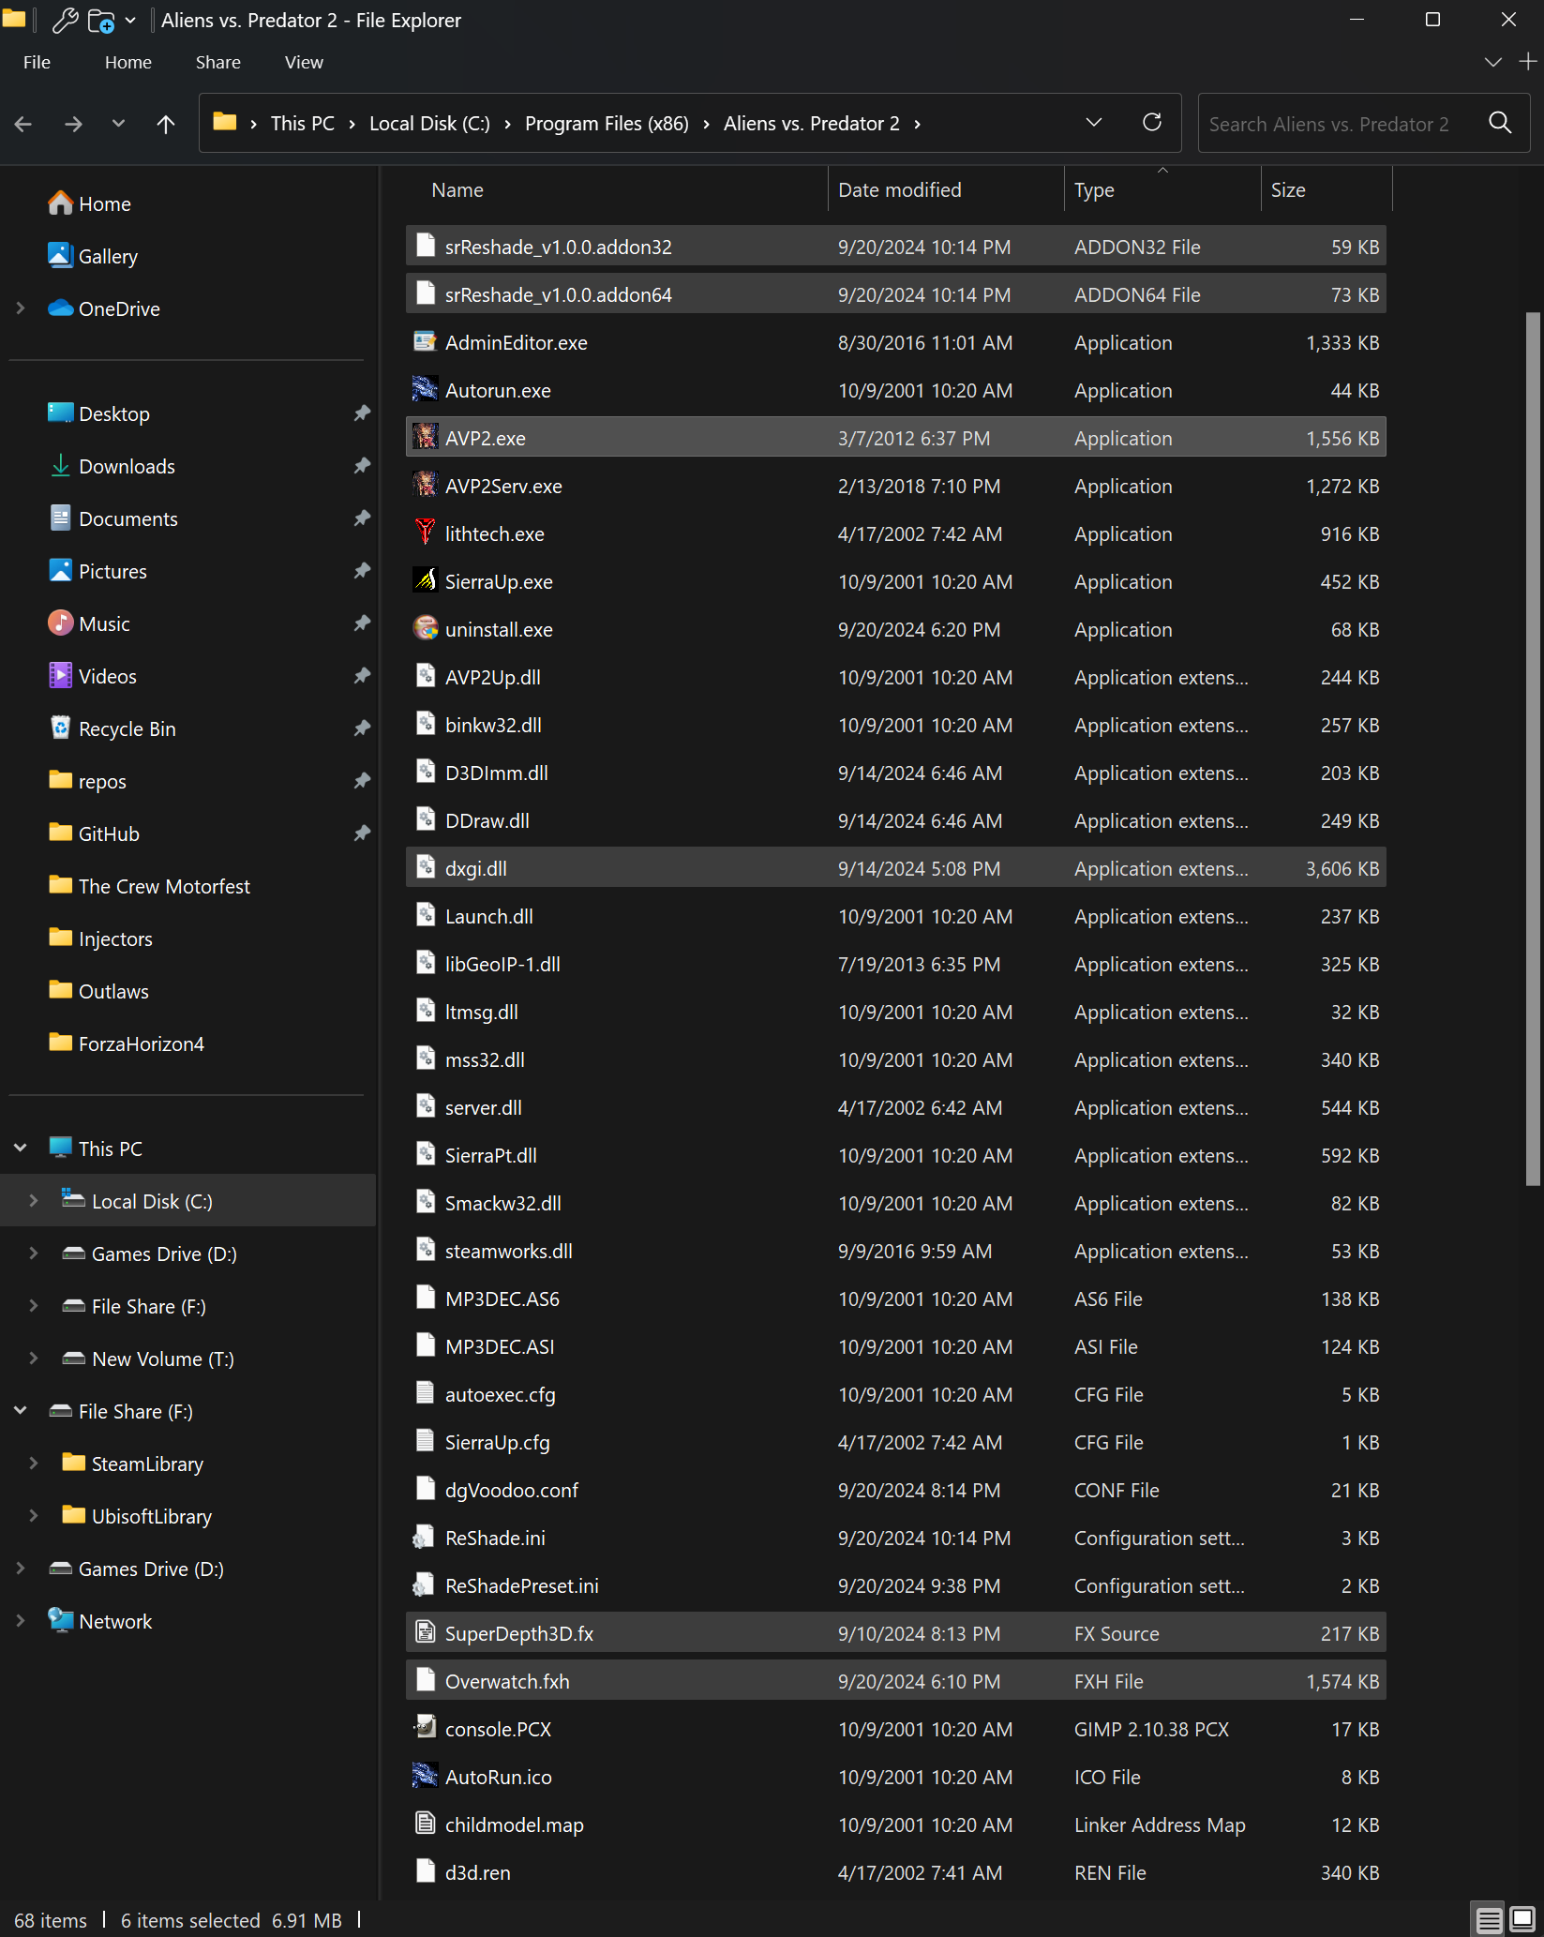Unpin Desktop from quick access
This screenshot has height=1937, width=1544.
coord(362,413)
